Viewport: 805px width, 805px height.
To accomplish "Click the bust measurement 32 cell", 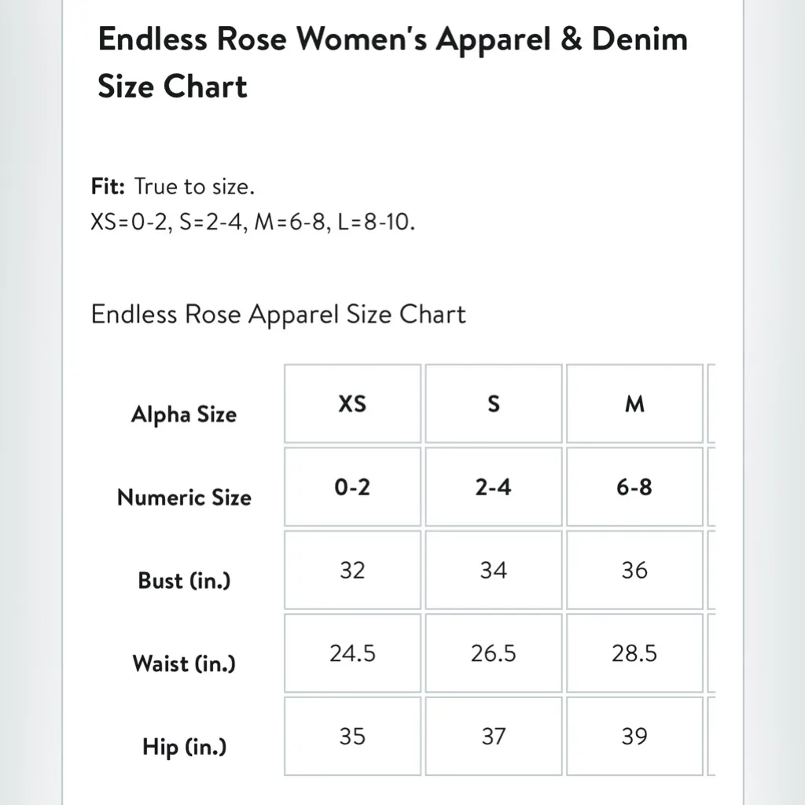I will click(x=352, y=570).
